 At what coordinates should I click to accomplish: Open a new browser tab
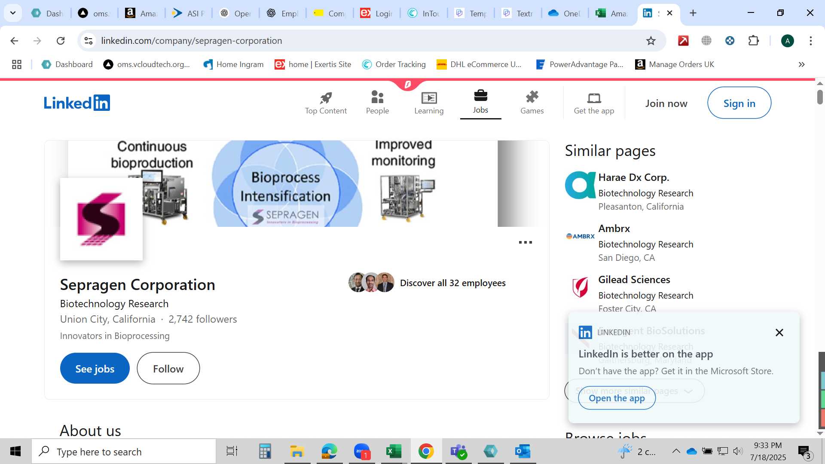[693, 13]
